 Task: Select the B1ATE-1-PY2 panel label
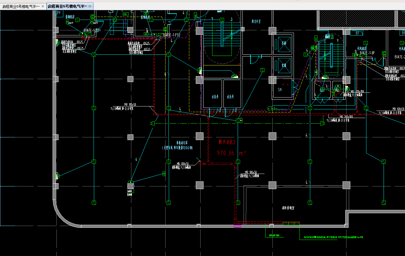click(x=171, y=35)
